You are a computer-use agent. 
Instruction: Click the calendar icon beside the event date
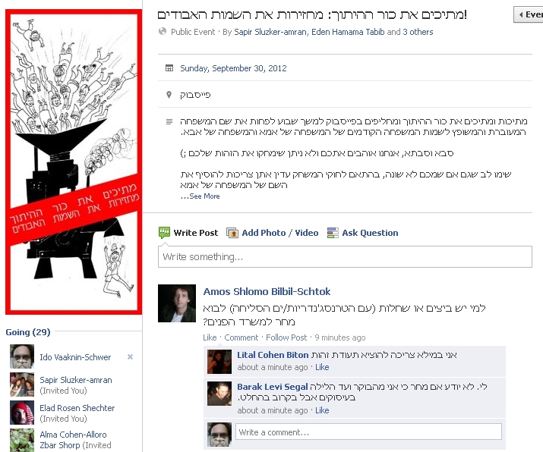[169, 68]
